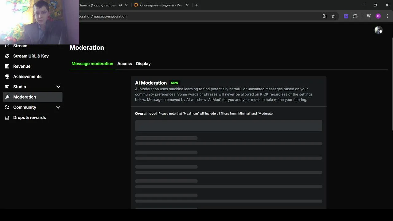Select the Message moderation tab
Image resolution: width=393 pixels, height=221 pixels.
coord(92,64)
